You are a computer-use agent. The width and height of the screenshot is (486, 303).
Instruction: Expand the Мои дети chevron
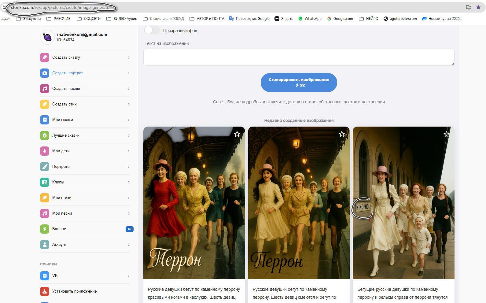click(x=129, y=151)
